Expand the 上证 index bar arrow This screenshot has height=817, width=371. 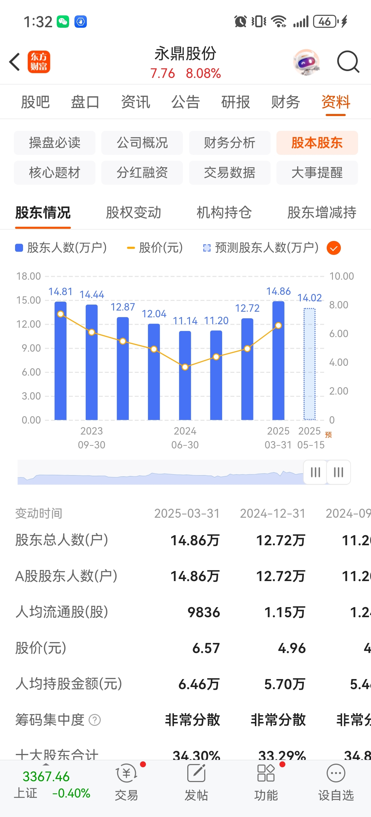46,764
